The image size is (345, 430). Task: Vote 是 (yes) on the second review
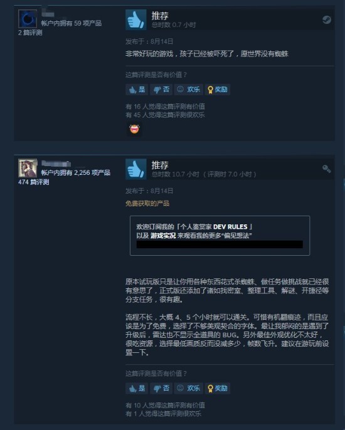[137, 389]
